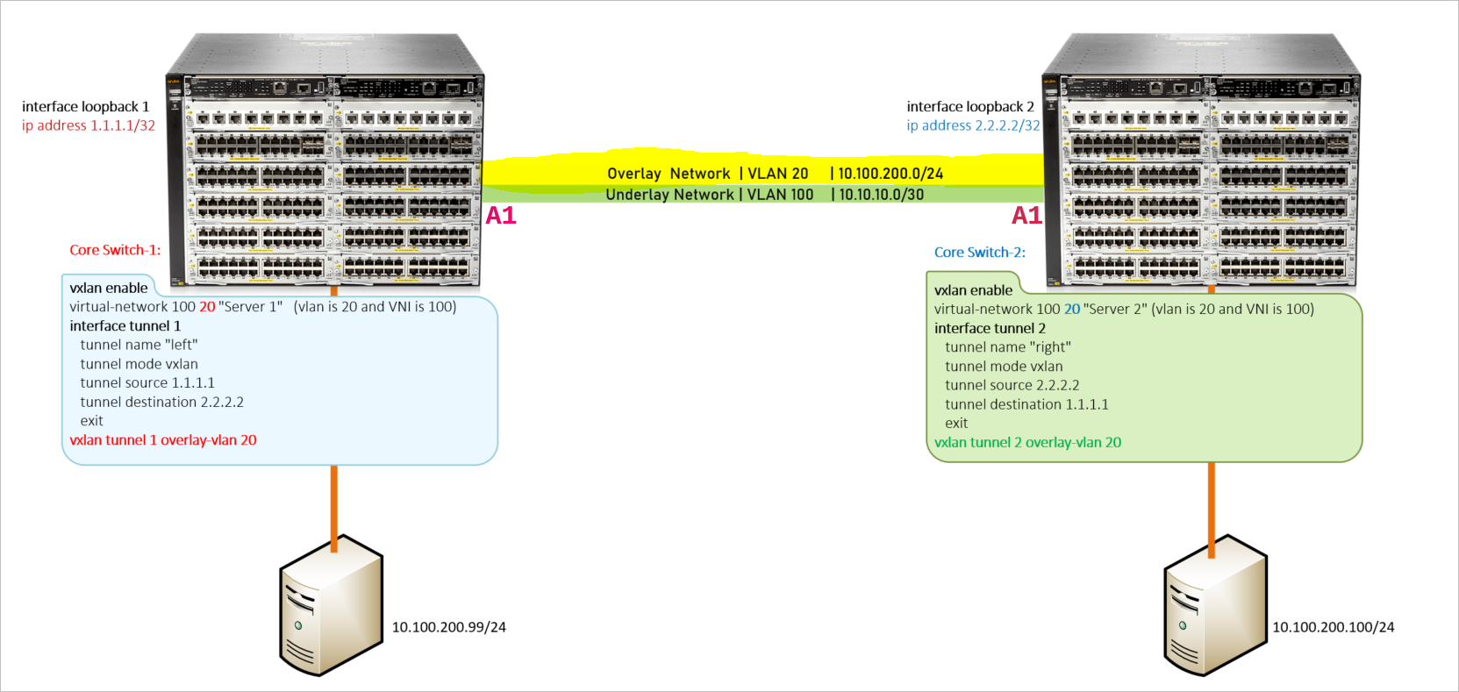This screenshot has width=1459, height=692.
Task: Click the 10.100.200.99/24 server address
Action: pos(448,627)
